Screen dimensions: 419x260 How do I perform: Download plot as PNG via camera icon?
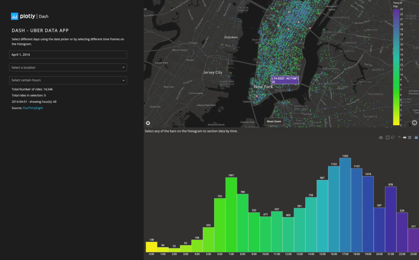tap(381, 138)
